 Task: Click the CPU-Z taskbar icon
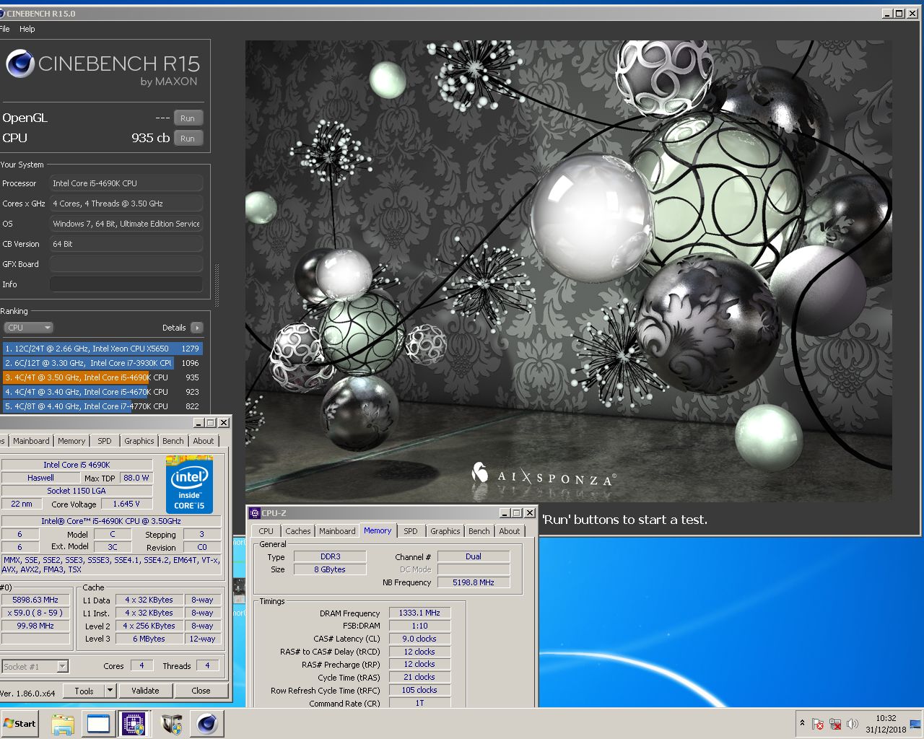(x=134, y=724)
